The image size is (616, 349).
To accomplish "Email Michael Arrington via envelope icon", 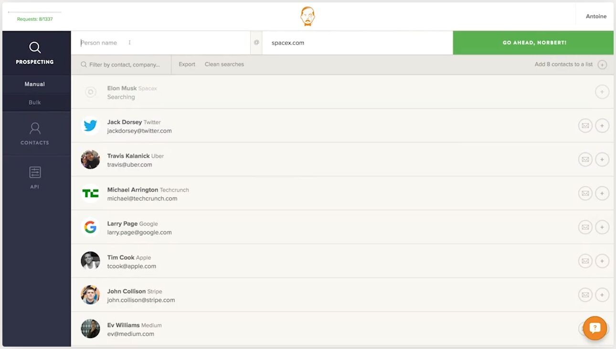I will pyautogui.click(x=585, y=193).
